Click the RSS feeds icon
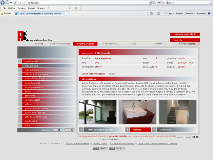Screen dimensions: 213x160 pyautogui.click(x=159, y=13)
